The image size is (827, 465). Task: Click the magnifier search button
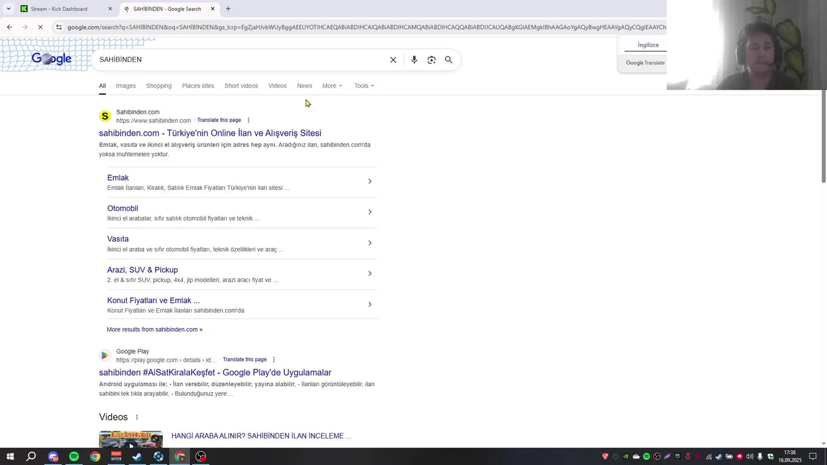click(x=448, y=59)
